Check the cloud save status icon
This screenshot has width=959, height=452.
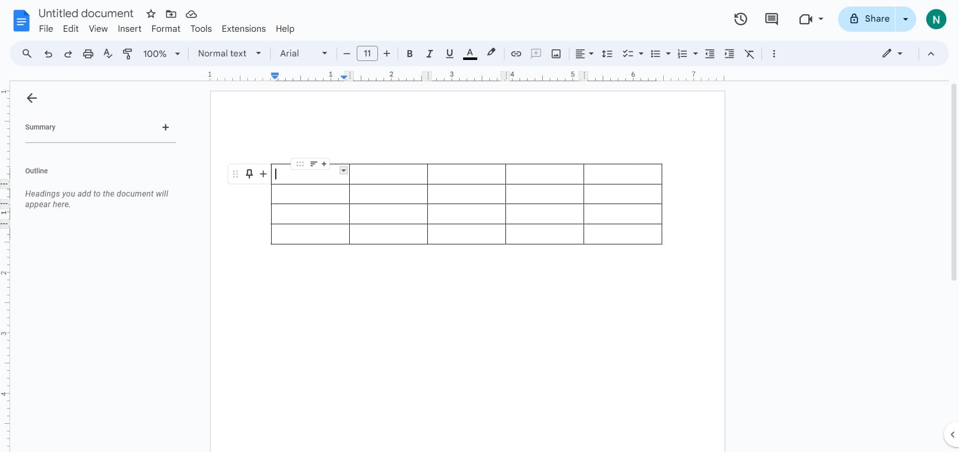pyautogui.click(x=191, y=14)
